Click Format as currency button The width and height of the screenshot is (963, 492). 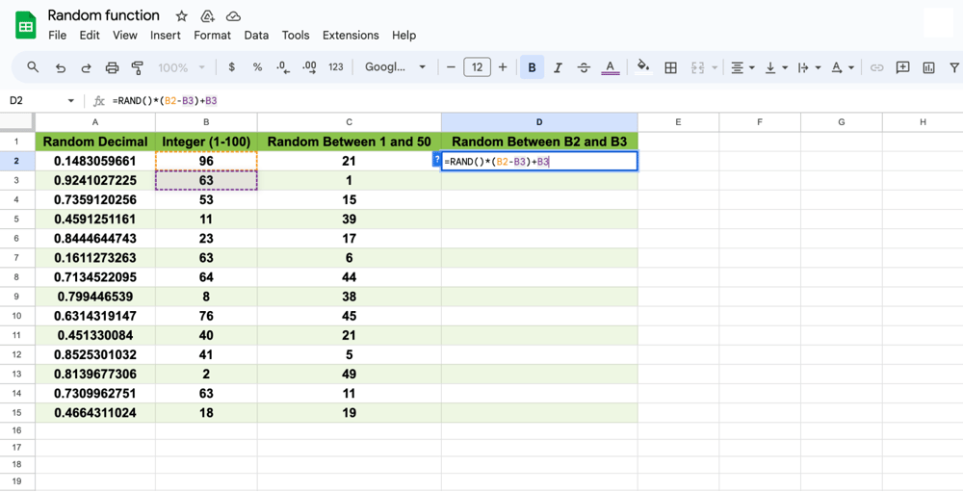[x=231, y=67]
